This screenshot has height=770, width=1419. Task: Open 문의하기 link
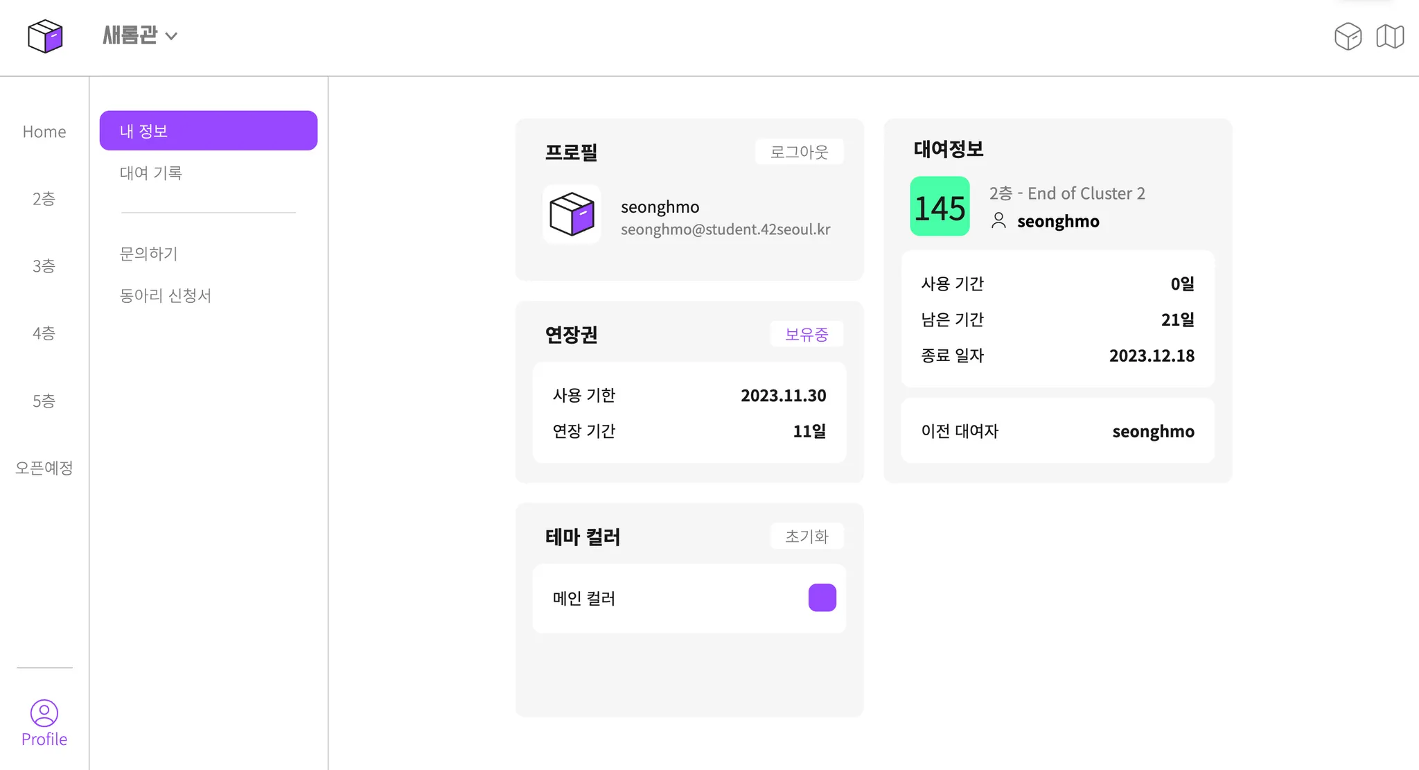[149, 254]
